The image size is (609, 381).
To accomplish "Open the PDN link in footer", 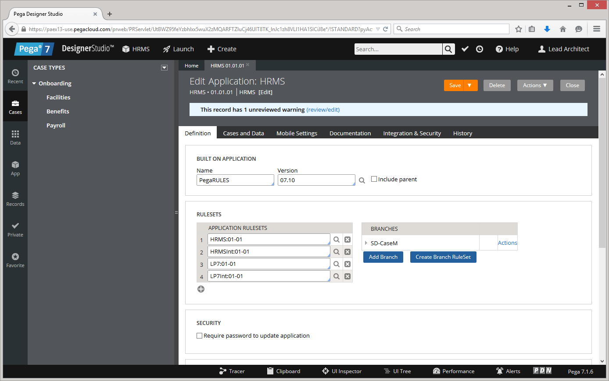I will click(x=542, y=370).
